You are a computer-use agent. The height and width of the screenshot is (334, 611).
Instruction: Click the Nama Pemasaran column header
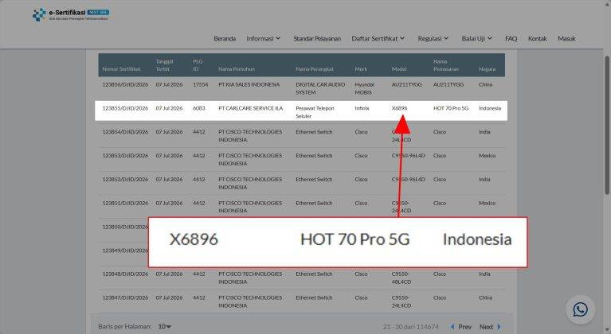click(446, 65)
